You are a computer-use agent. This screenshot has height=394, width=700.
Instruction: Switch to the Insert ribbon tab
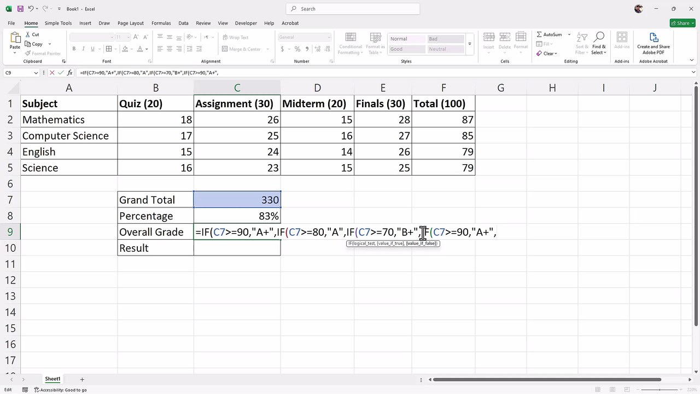[85, 23]
